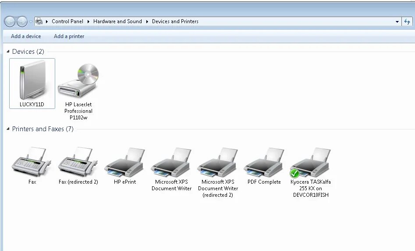Select the LUCKY11D computer device icon

(32, 80)
